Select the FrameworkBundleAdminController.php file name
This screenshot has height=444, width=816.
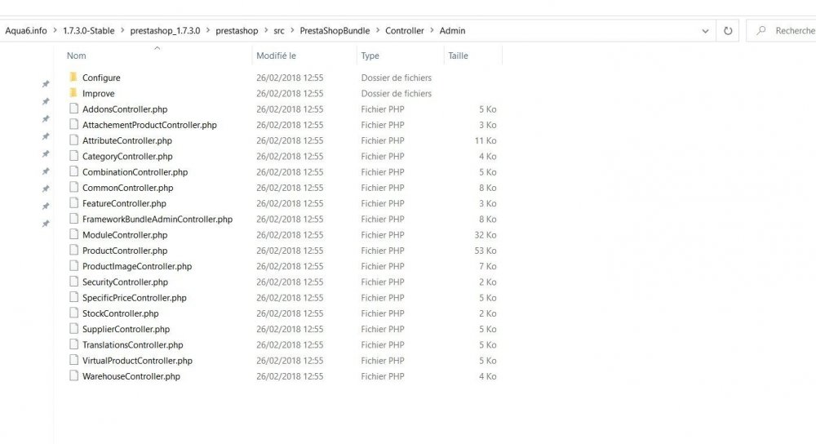pos(157,219)
